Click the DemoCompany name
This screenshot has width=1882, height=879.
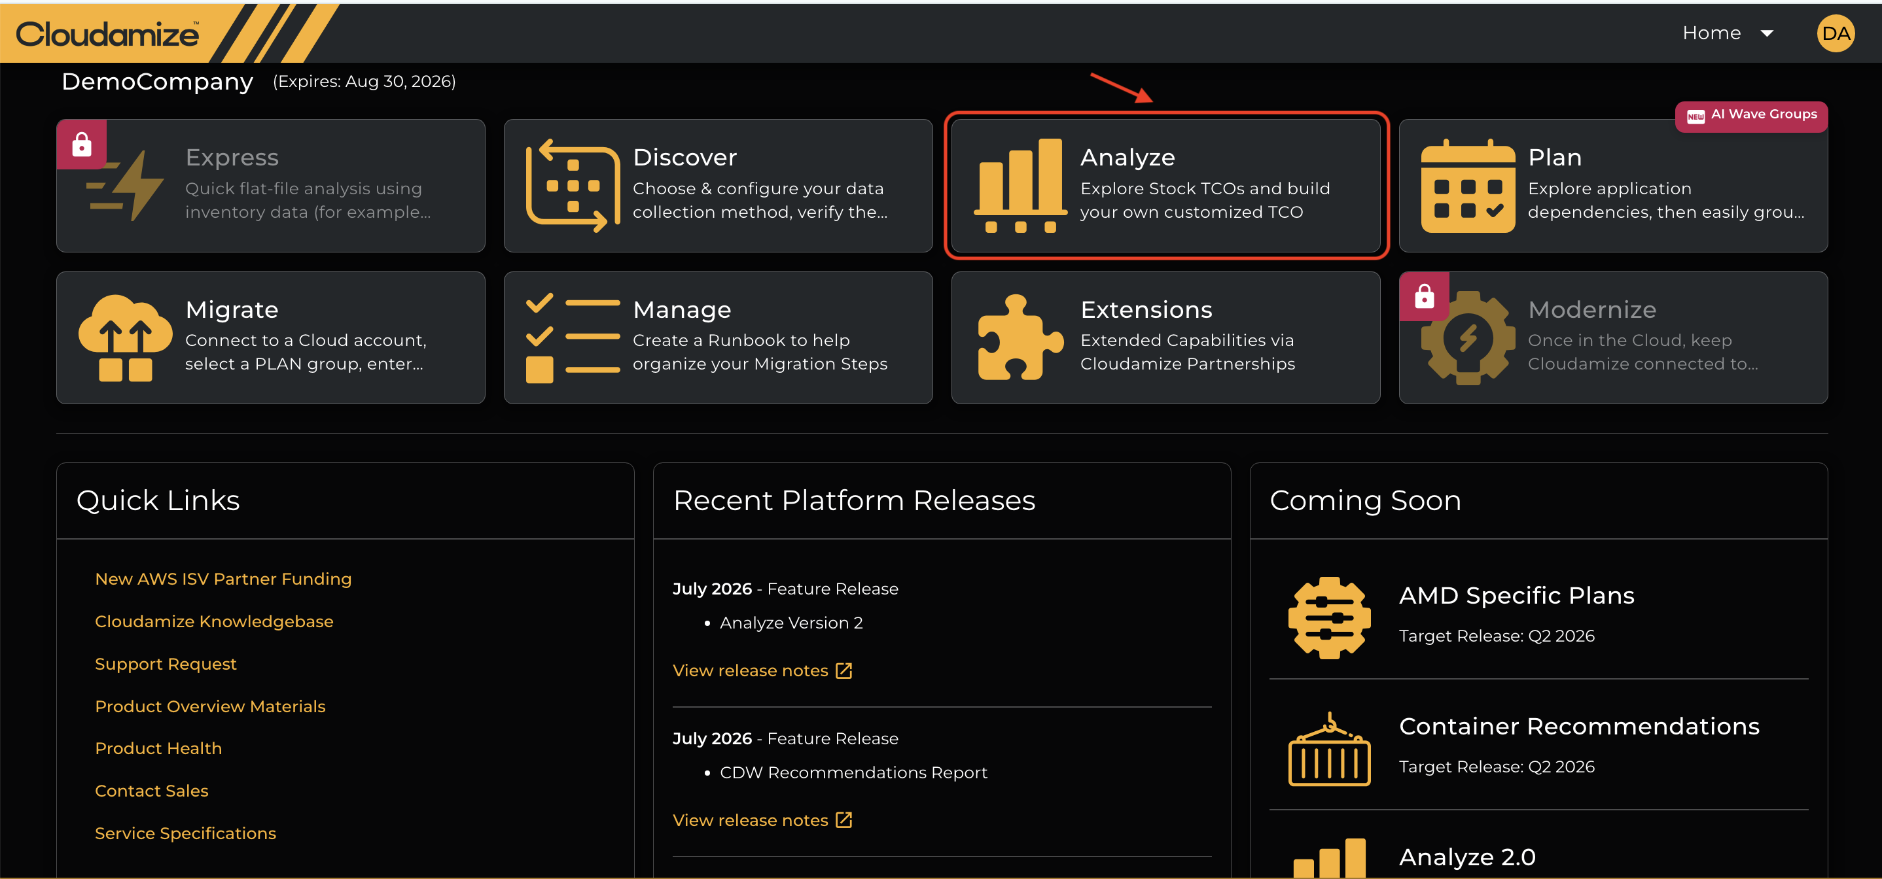click(157, 82)
